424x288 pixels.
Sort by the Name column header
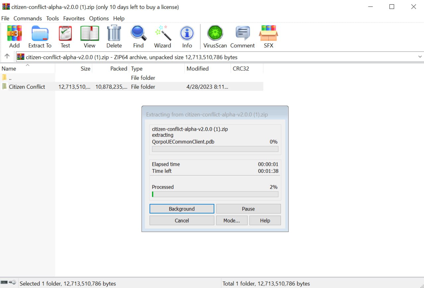27,69
